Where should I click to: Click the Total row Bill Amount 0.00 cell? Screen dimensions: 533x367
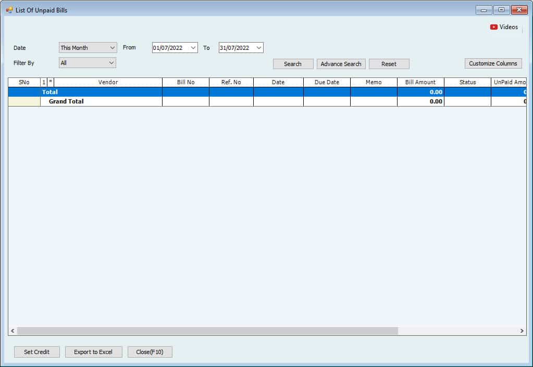[420, 92]
